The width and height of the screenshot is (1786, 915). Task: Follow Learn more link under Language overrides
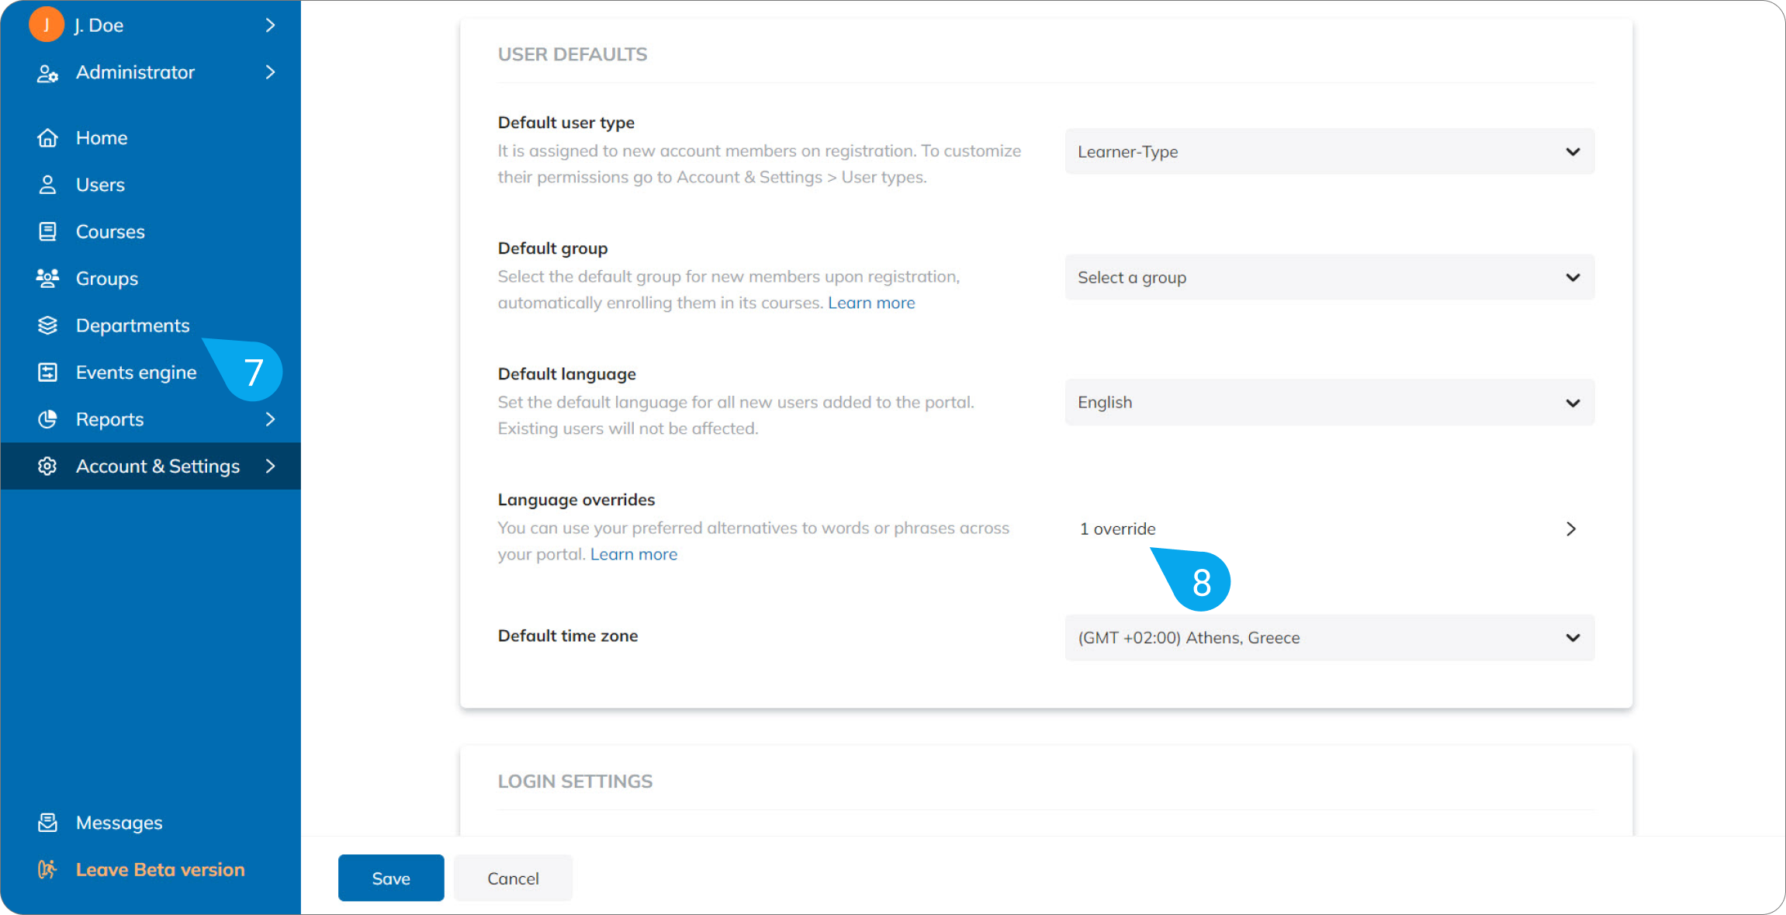(x=634, y=554)
